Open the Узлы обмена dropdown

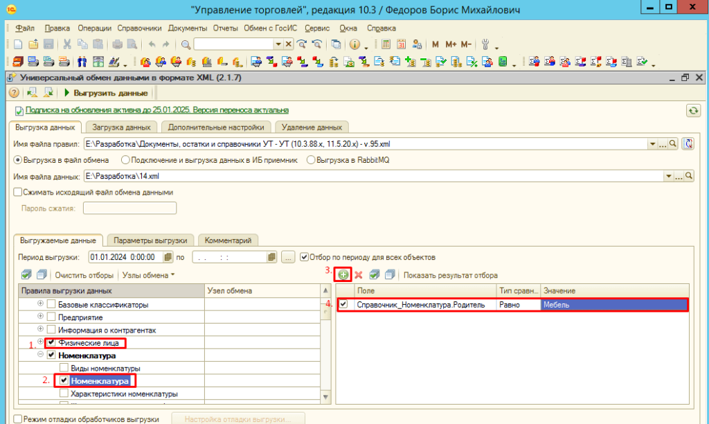(x=148, y=275)
